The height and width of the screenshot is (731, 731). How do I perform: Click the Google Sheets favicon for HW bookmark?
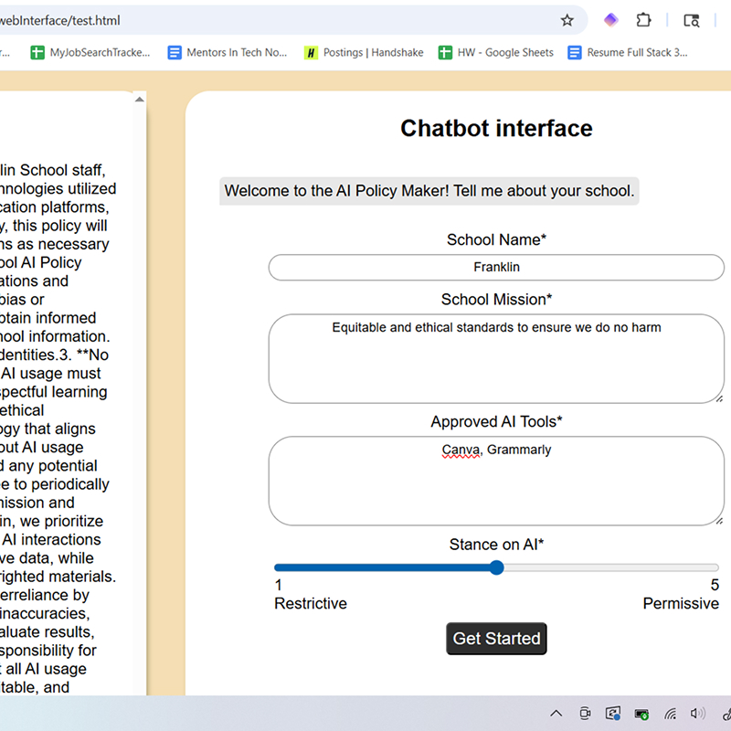444,52
